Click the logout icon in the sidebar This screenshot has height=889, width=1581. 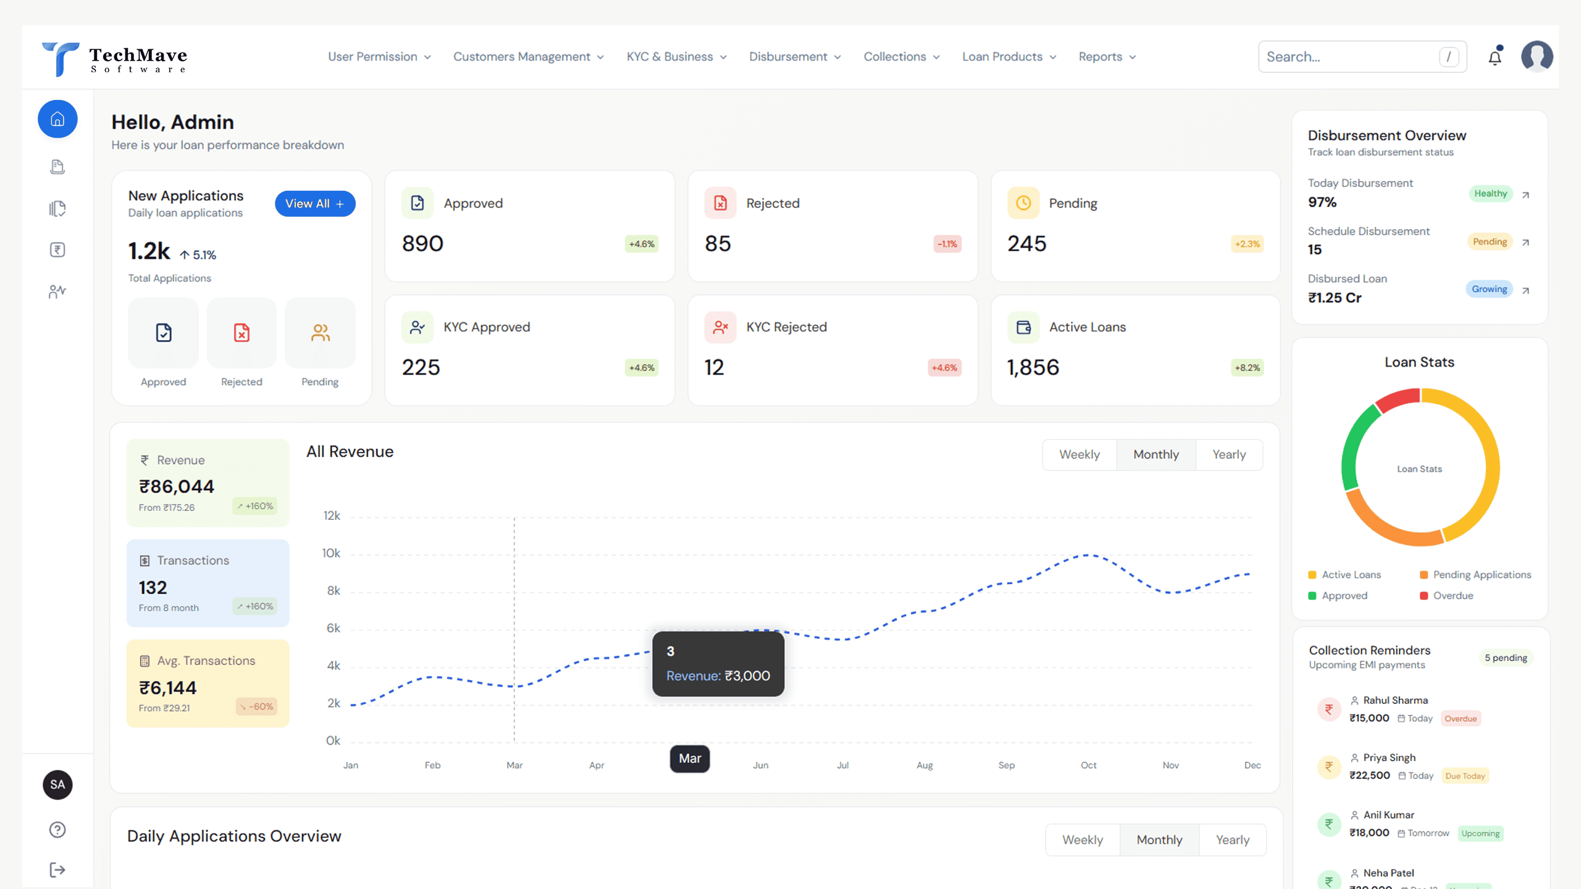click(x=57, y=870)
